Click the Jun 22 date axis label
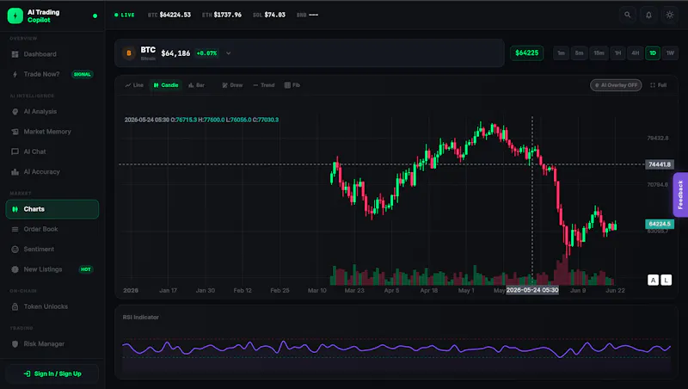This screenshot has height=389, width=688. tap(615, 291)
